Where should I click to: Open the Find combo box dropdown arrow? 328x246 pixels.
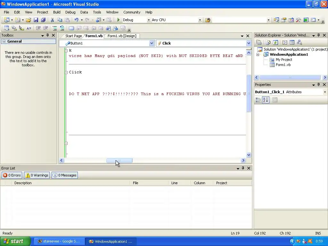coord(268,20)
